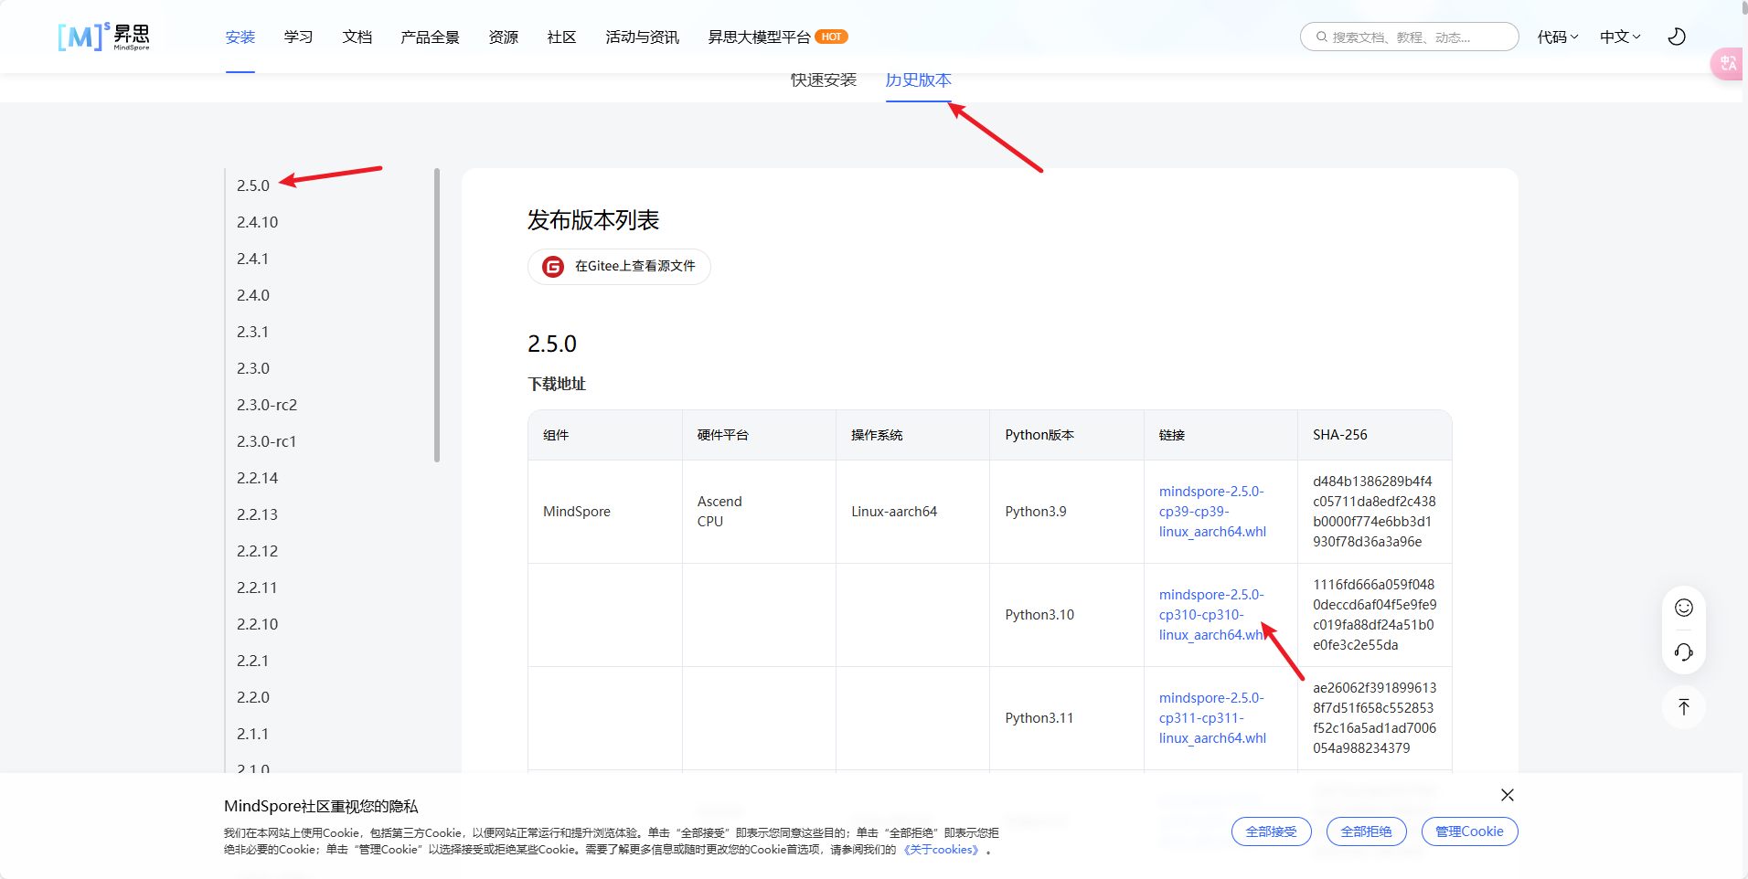The width and height of the screenshot is (1748, 879).
Task: Download the cp39 aarch64 whl link
Action: click(x=1212, y=512)
